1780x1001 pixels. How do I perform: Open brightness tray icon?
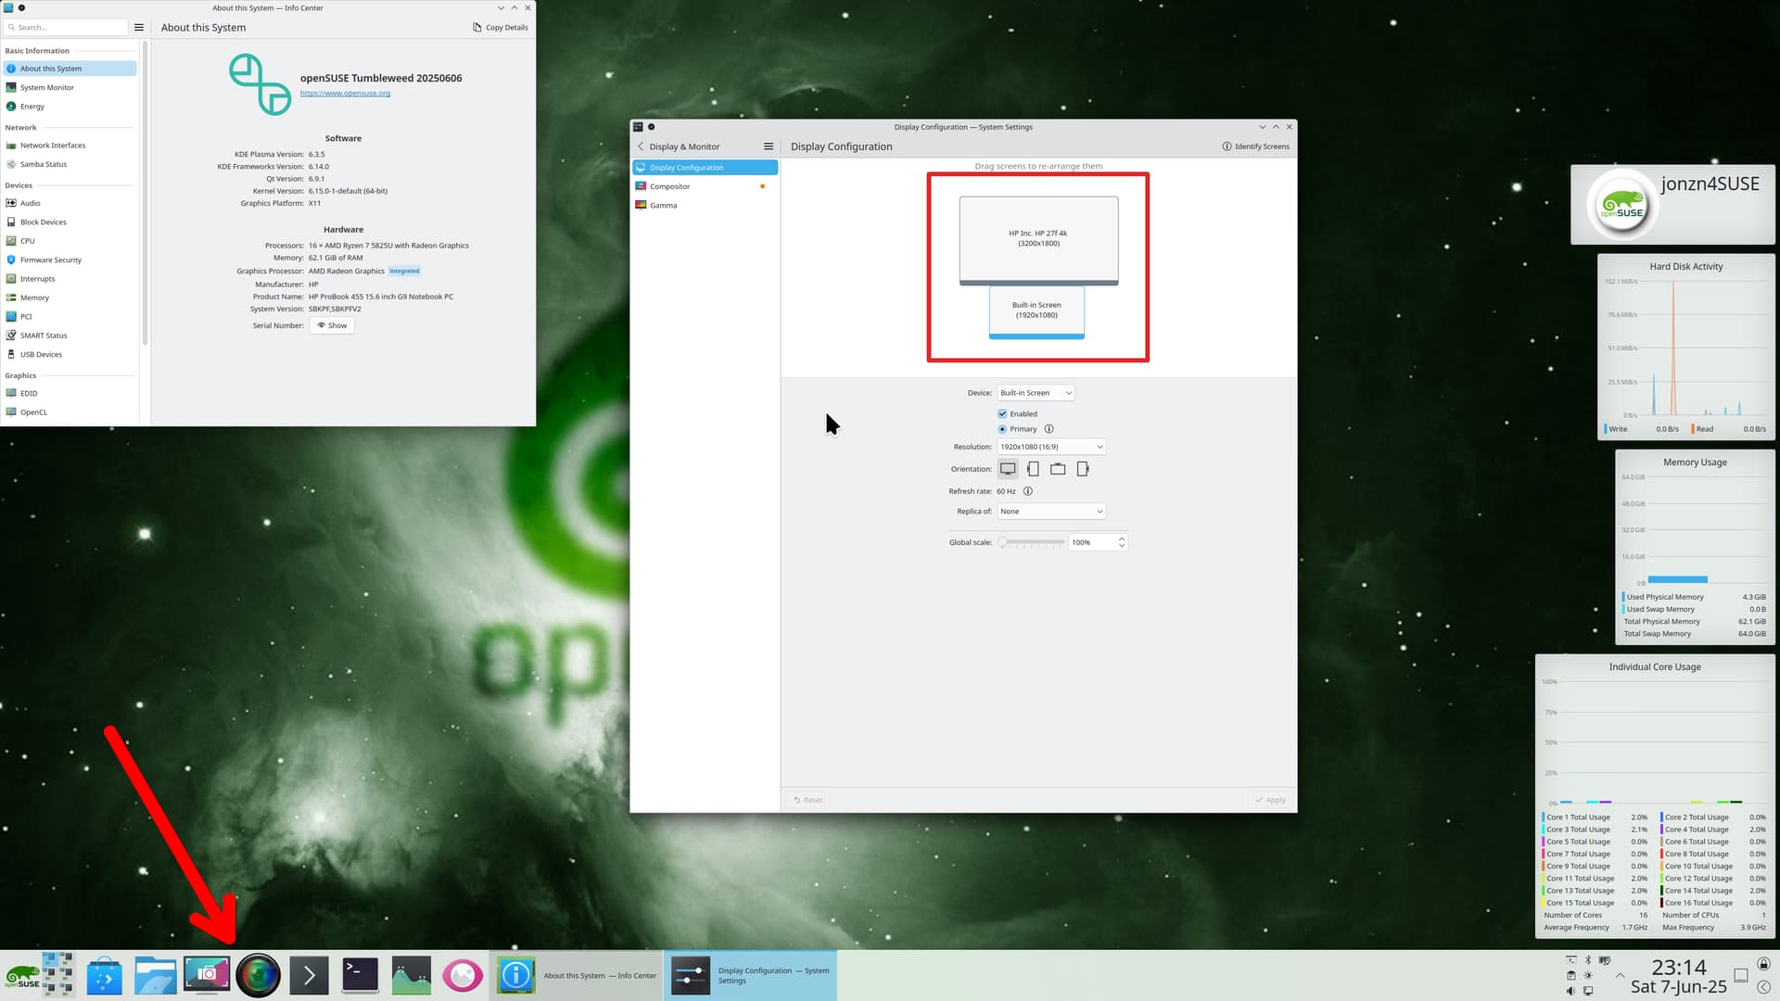point(1587,975)
